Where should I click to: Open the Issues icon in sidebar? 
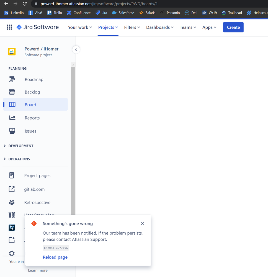[12, 131]
